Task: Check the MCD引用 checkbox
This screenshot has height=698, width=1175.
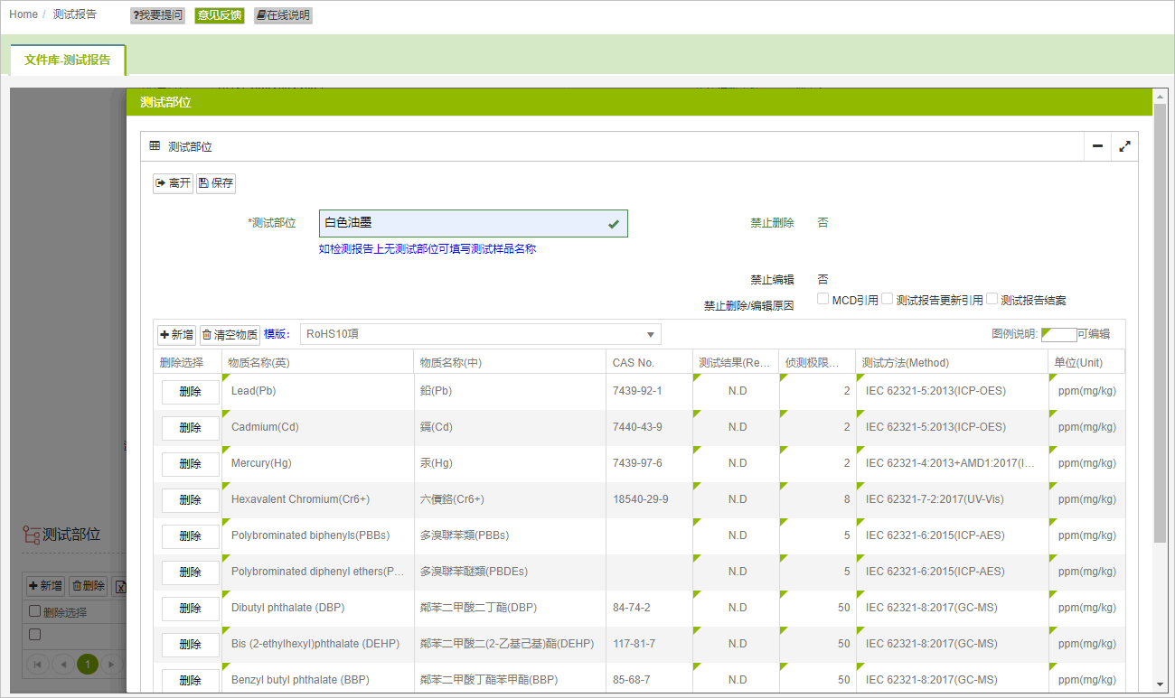Action: point(823,299)
